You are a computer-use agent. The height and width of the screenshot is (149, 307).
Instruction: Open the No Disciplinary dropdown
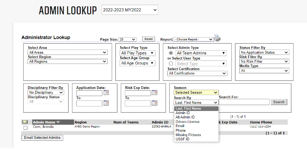click(x=46, y=93)
